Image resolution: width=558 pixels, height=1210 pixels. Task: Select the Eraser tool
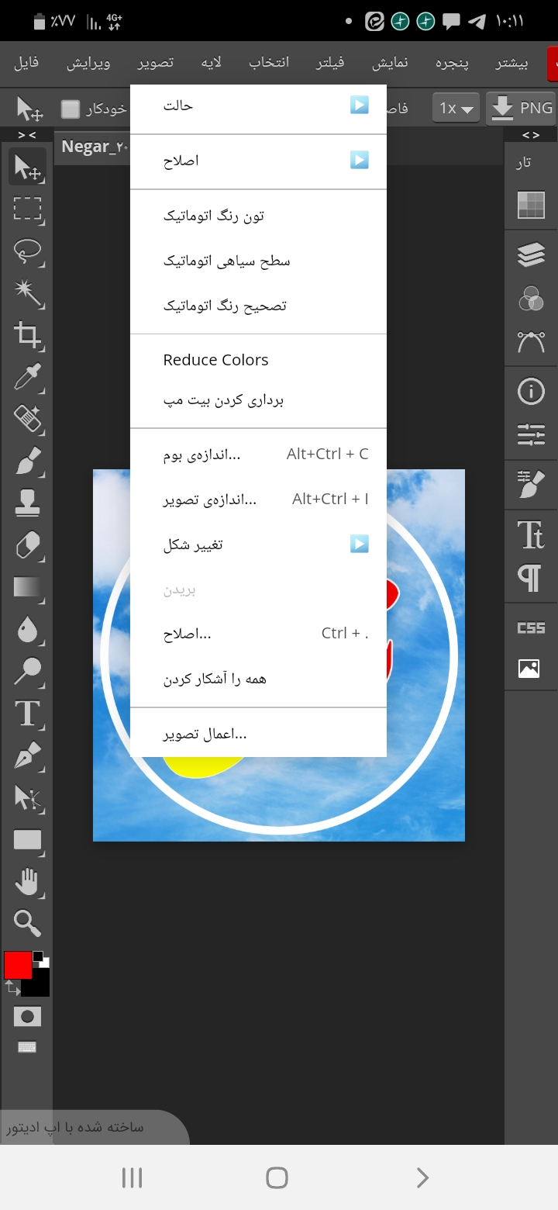(x=28, y=546)
